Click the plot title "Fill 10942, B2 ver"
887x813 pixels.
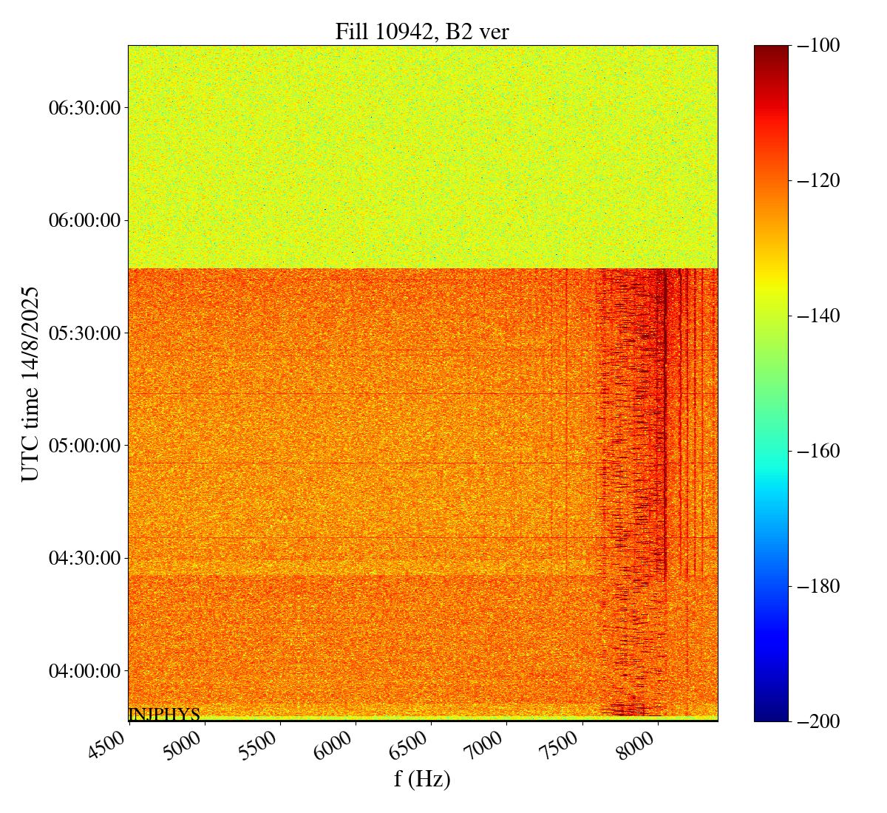(x=422, y=31)
